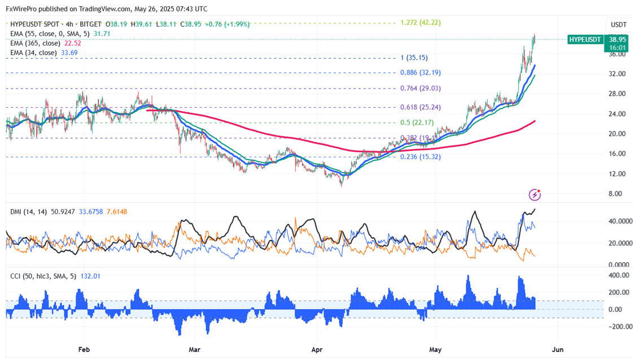The width and height of the screenshot is (633, 358).
Task: Click the 1.272 (42.22) Fibonacci label
Action: tap(421, 23)
